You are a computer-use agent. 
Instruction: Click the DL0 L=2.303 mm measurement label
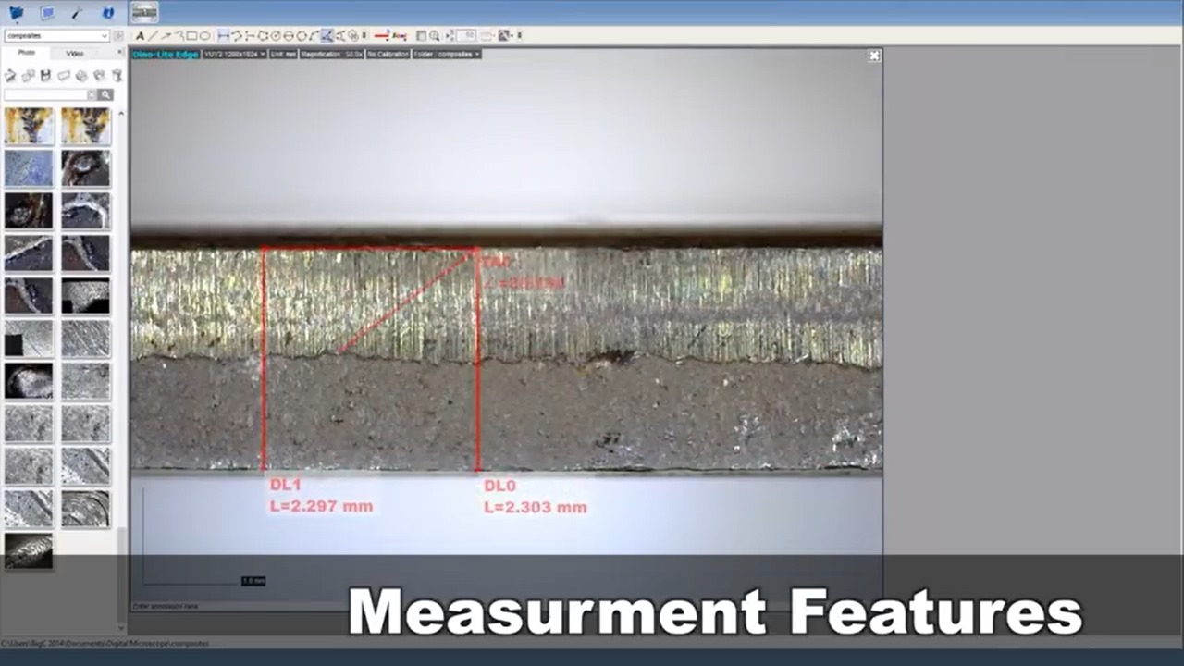pos(535,497)
